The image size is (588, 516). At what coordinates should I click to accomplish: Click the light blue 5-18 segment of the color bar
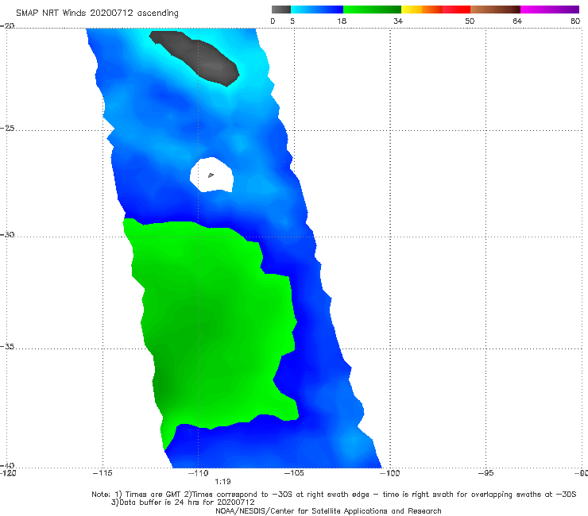[x=317, y=10]
